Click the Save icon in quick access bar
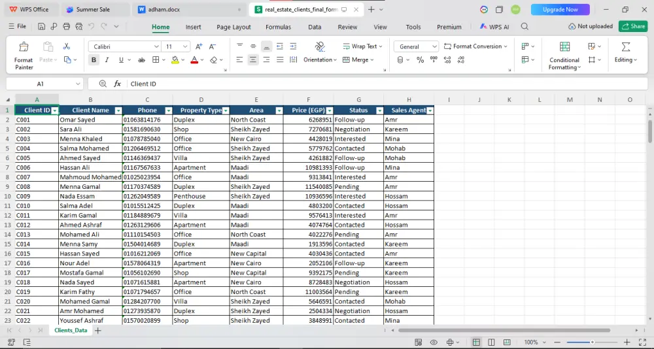The width and height of the screenshot is (654, 349). click(41, 27)
